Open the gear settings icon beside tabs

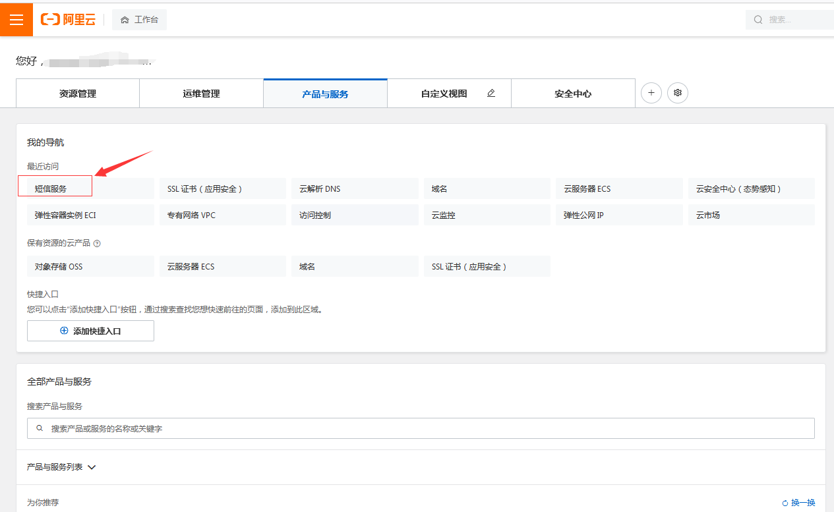678,93
